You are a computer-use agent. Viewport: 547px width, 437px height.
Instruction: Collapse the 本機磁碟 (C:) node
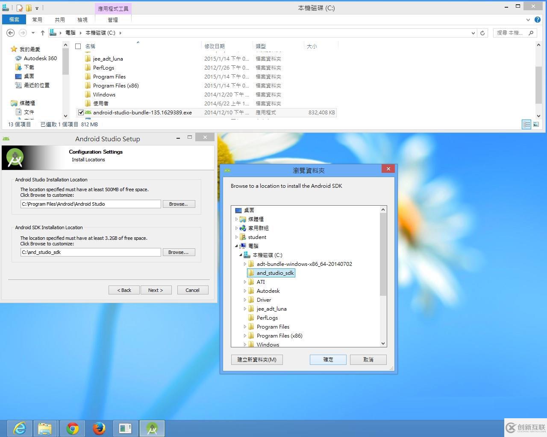click(x=241, y=255)
